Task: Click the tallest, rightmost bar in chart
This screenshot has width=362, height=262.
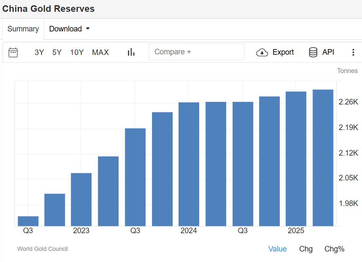Action: [323, 157]
